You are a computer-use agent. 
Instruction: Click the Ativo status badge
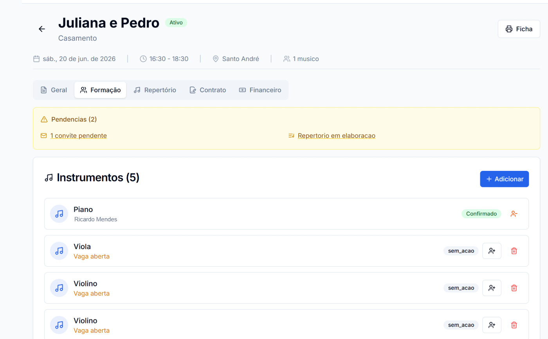(x=176, y=23)
